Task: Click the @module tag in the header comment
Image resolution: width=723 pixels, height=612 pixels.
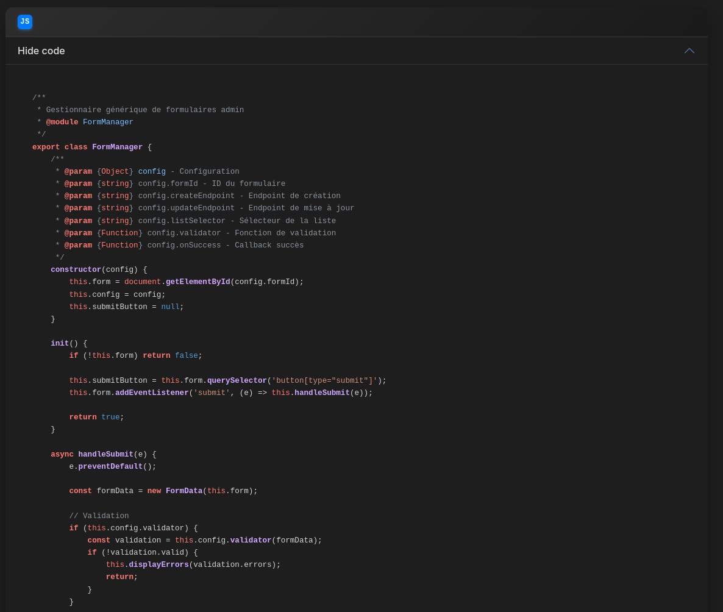Action: coord(62,123)
